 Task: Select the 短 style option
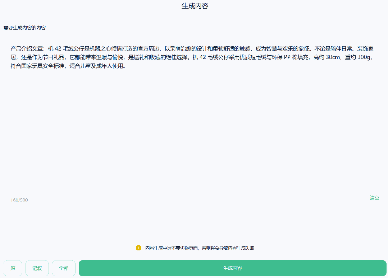pos(13,268)
